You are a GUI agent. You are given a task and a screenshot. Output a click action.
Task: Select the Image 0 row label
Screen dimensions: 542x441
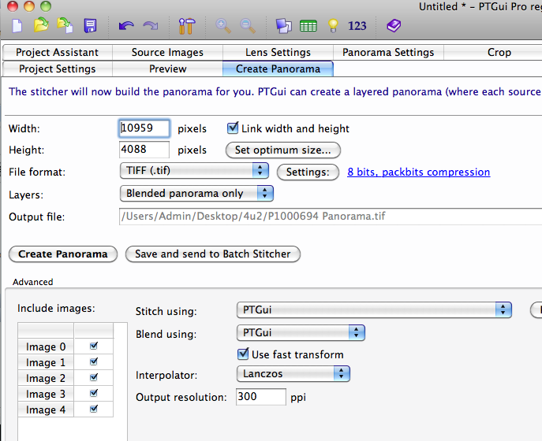46,346
